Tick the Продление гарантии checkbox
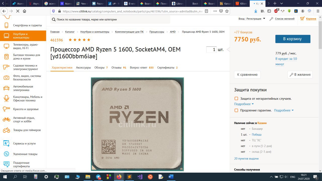This screenshot has width=322, height=181. [236, 110]
